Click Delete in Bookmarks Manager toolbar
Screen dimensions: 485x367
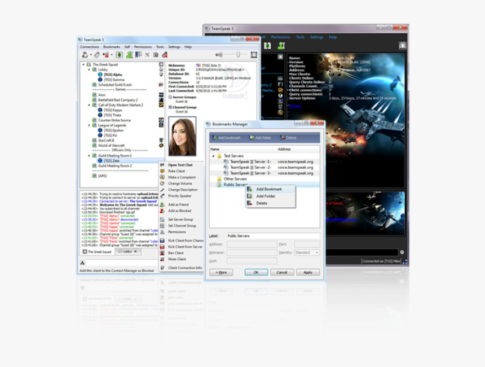click(288, 138)
